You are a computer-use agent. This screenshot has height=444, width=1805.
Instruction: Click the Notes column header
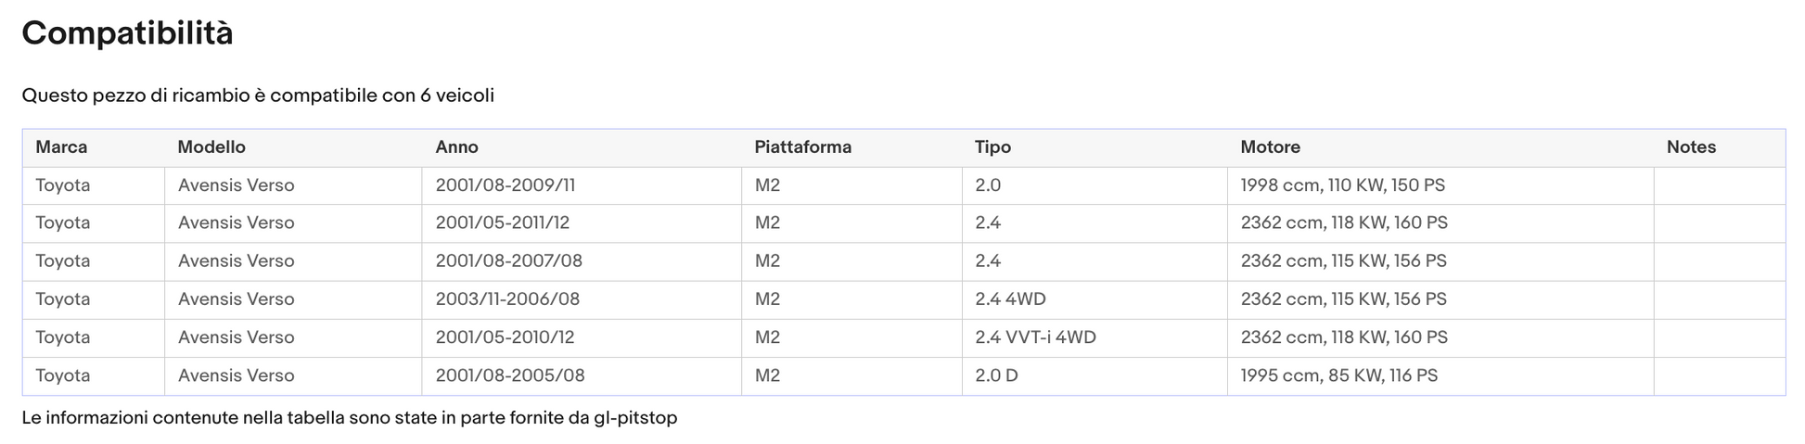[x=1691, y=147]
